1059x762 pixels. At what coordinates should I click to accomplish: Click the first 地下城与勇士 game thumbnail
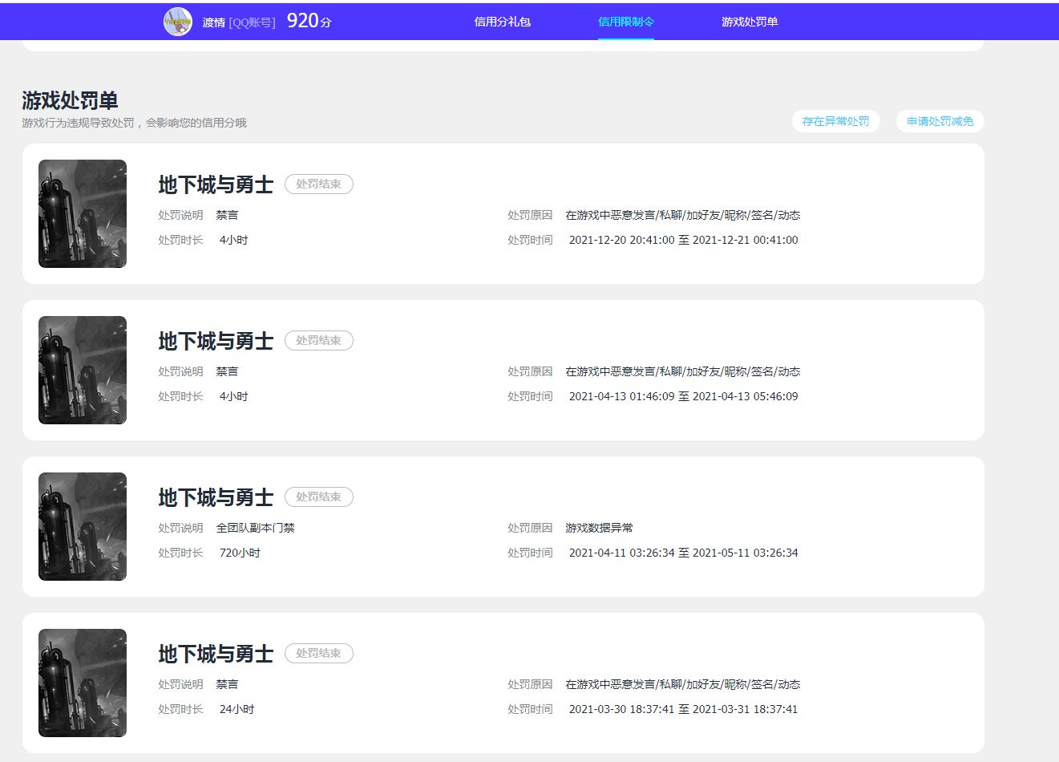click(x=82, y=213)
